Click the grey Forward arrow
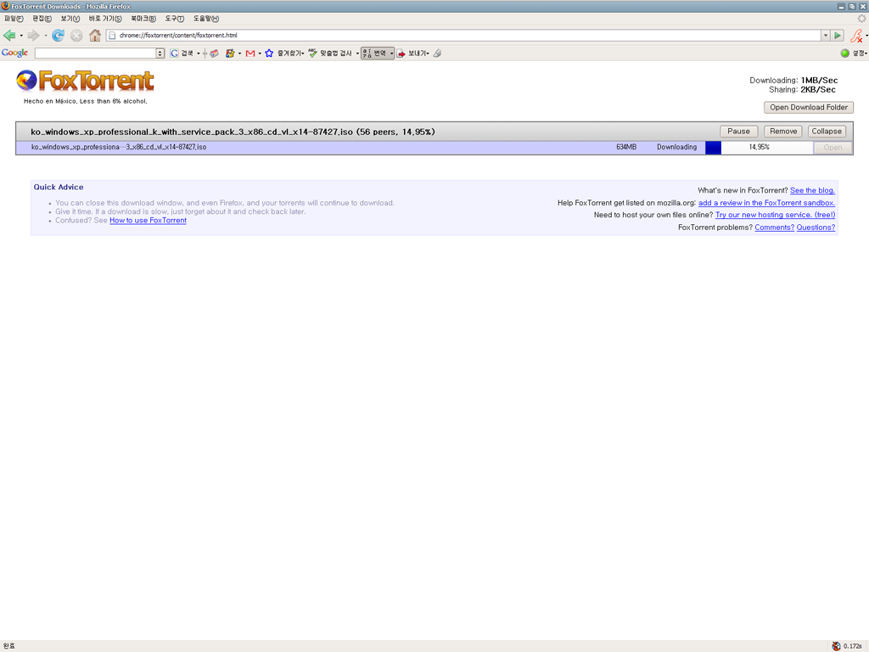 (33, 36)
